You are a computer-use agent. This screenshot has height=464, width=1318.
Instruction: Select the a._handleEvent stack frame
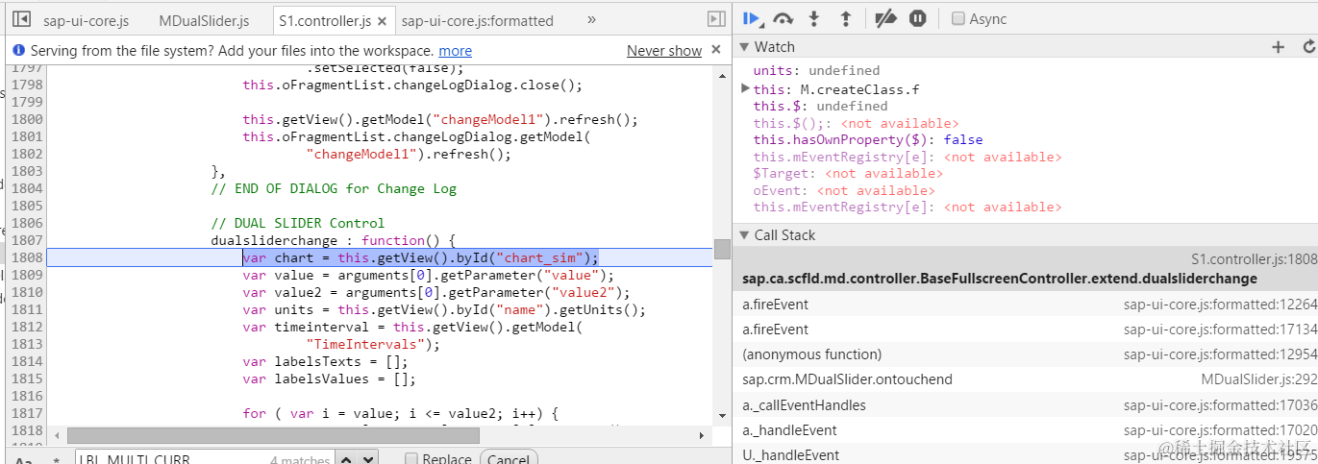1025,429
